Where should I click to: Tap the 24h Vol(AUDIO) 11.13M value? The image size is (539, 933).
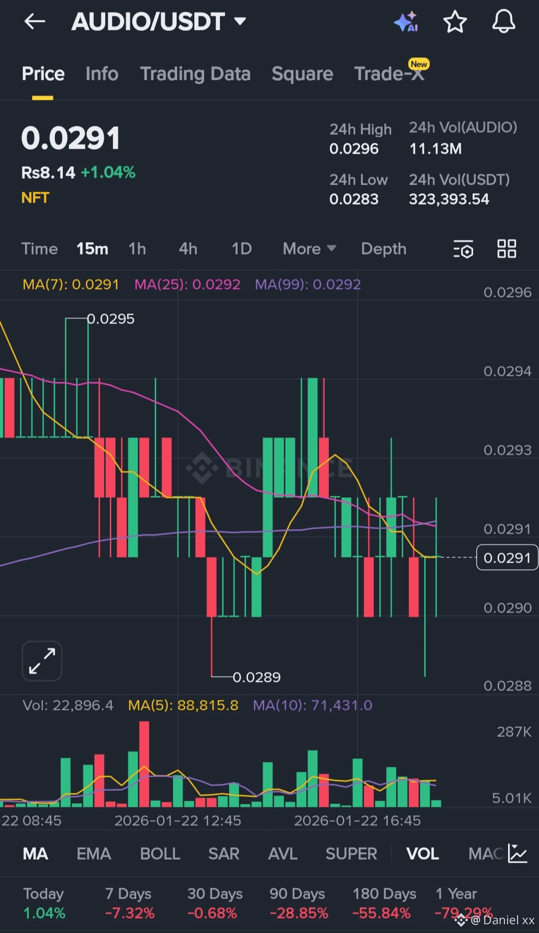[435, 149]
